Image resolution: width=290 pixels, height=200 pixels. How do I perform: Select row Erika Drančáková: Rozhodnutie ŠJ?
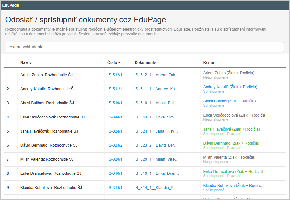[x=51, y=173]
